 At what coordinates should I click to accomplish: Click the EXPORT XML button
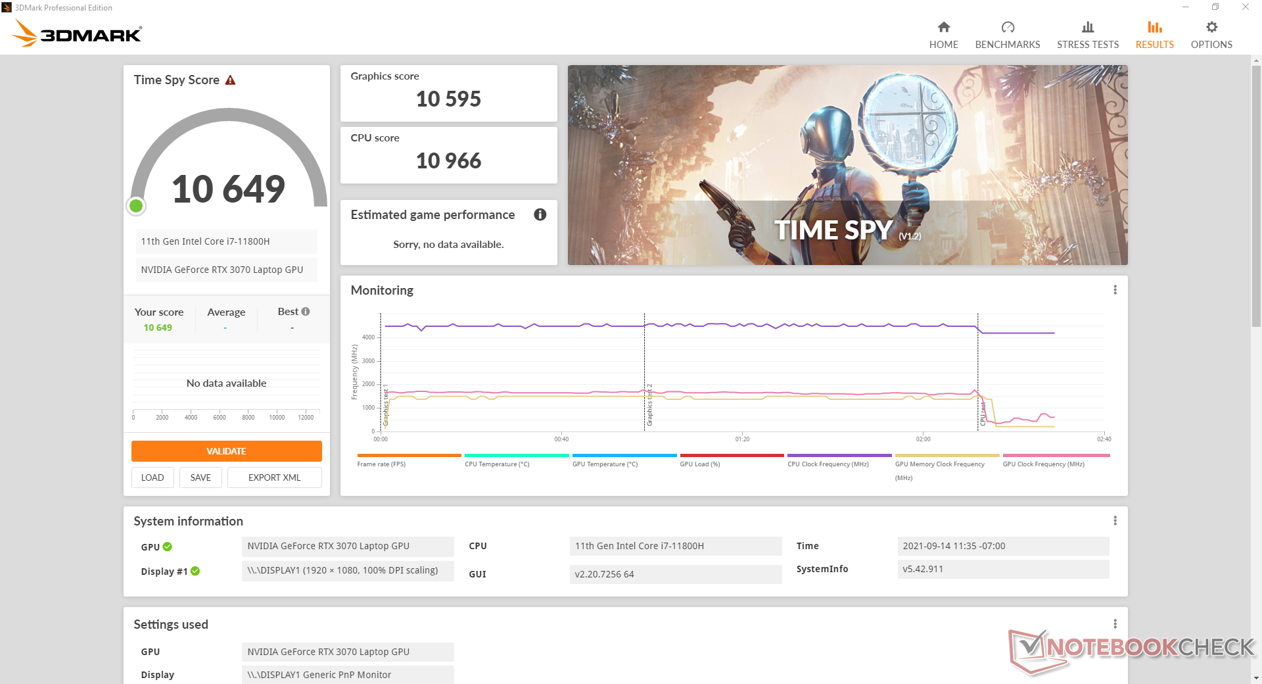click(275, 477)
